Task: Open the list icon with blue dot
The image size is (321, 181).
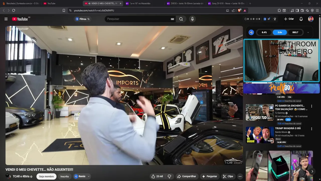Action: (269, 19)
